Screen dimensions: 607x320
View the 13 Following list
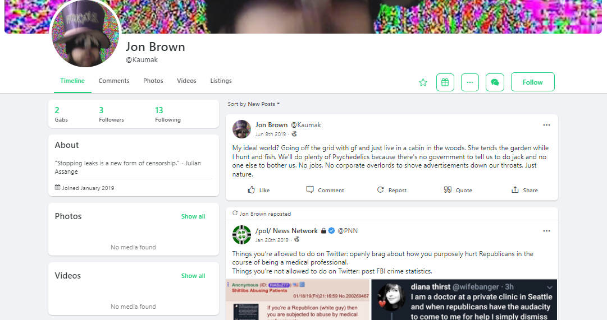click(168, 114)
